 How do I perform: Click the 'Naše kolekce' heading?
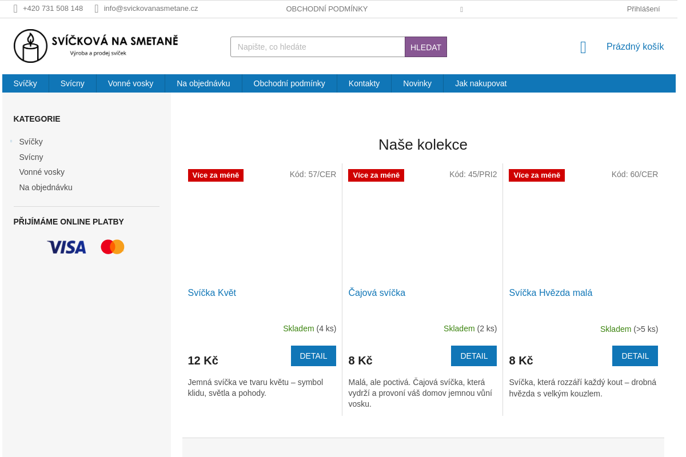[x=423, y=145]
